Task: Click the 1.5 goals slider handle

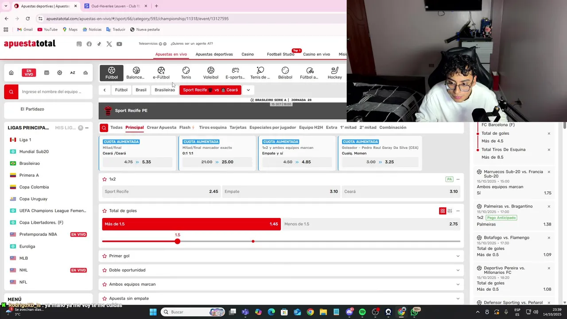Action: coord(178,241)
